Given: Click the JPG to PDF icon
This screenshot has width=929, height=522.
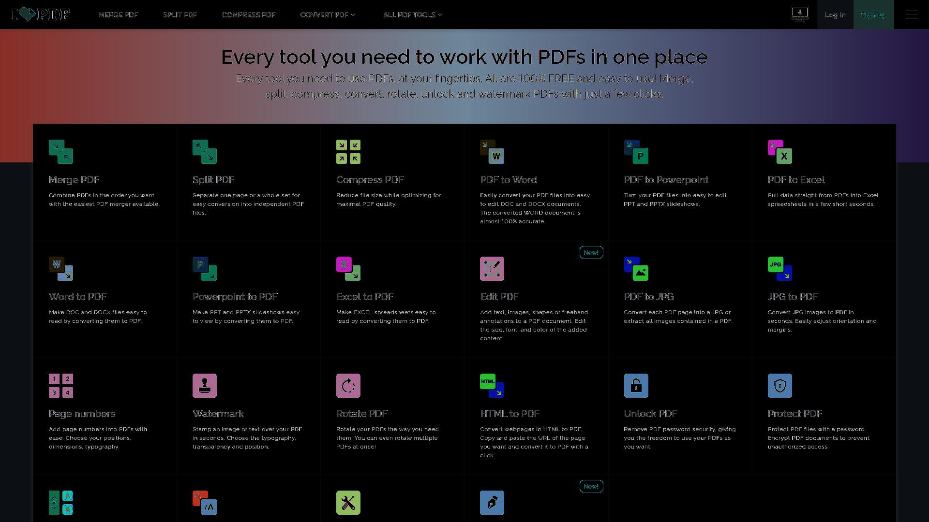Looking at the screenshot, I should (x=780, y=269).
